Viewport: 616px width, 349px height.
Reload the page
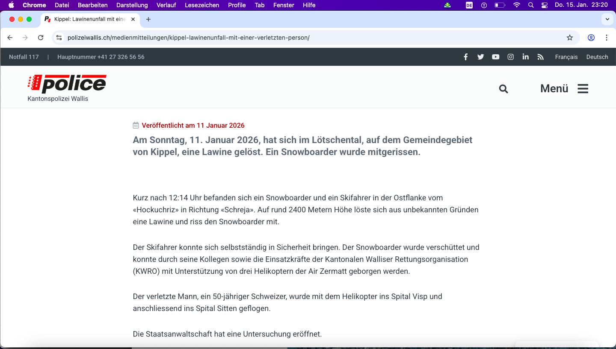pos(41,38)
